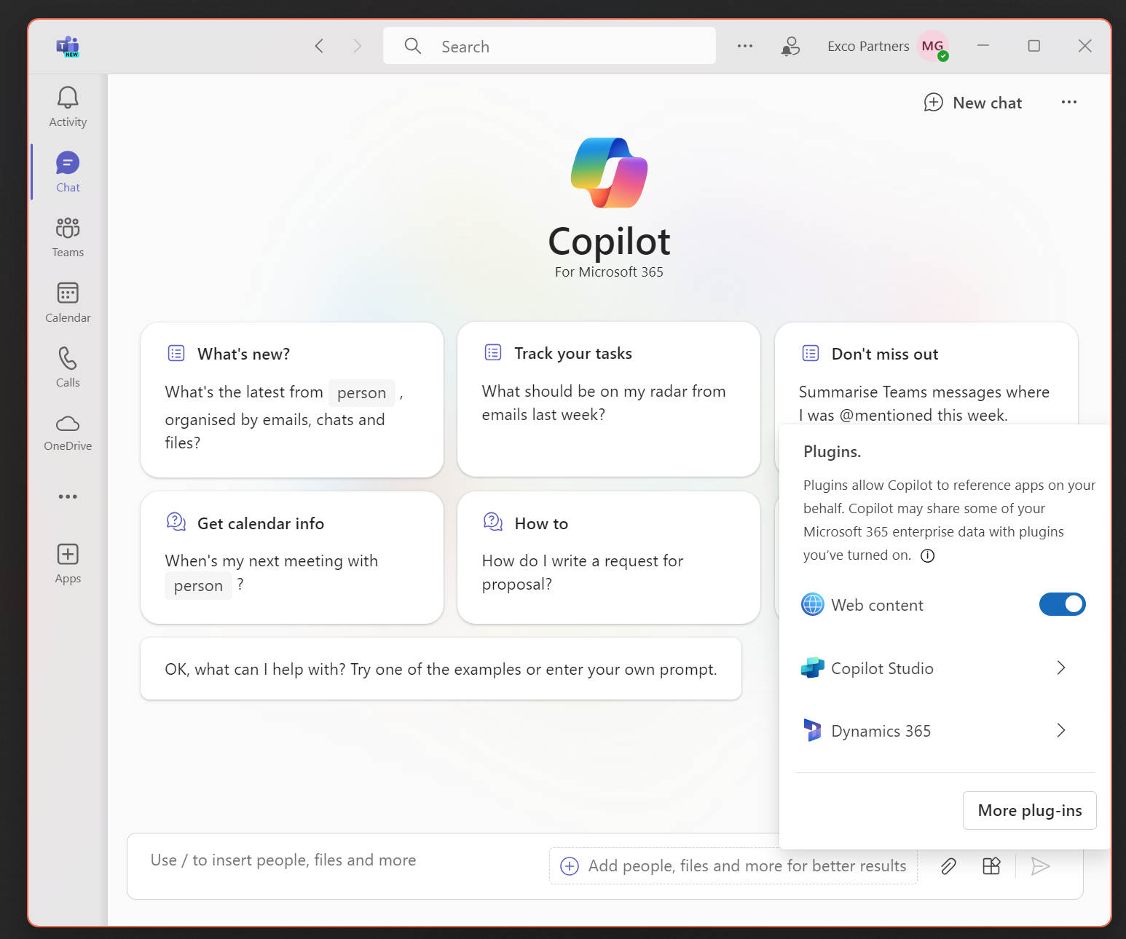Image resolution: width=1126 pixels, height=939 pixels.
Task: Go forward with the right arrow
Action: tap(357, 46)
